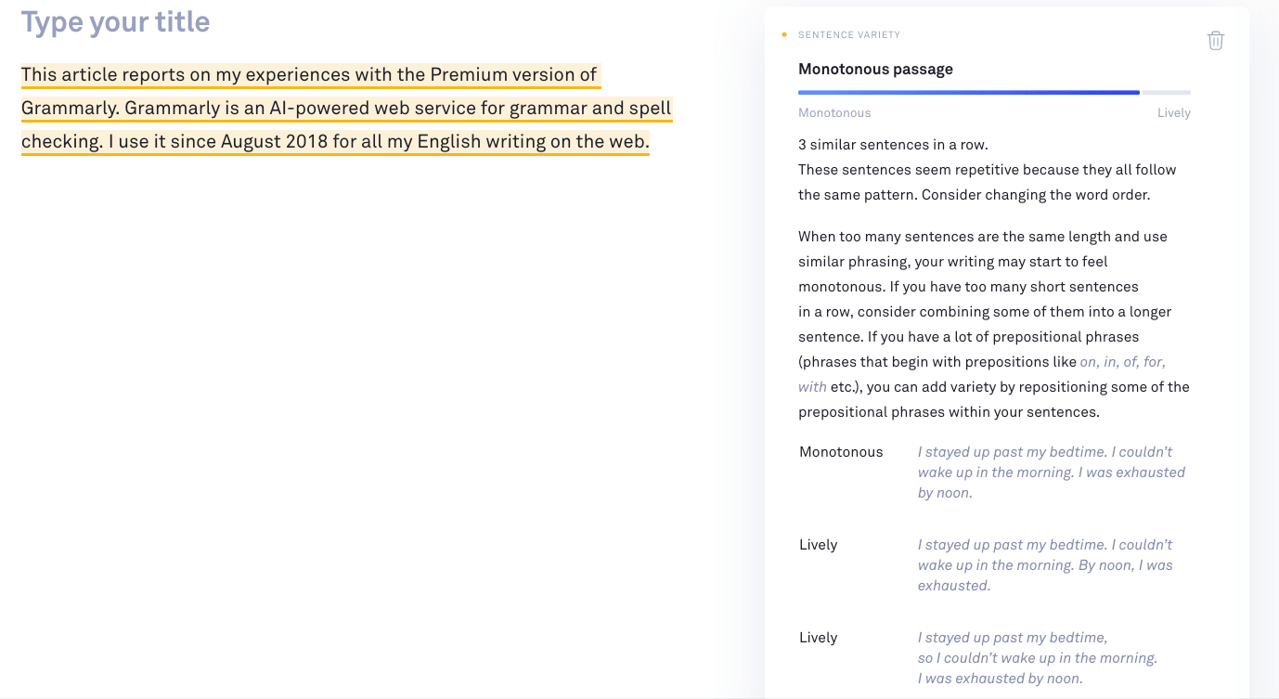Select the trash can to delete Monotonous passage card

(1216, 40)
